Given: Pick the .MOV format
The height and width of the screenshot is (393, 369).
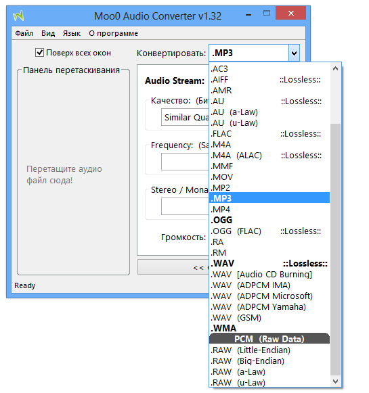Looking at the screenshot, I should coord(269,177).
